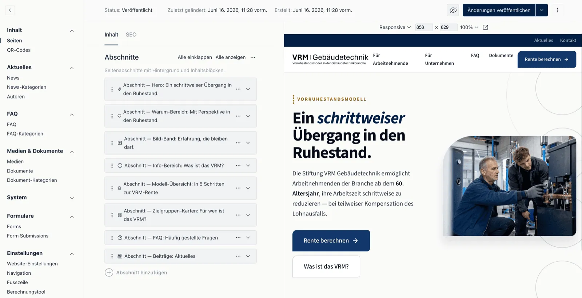Click hero Rente berechnen button in preview

(331, 241)
